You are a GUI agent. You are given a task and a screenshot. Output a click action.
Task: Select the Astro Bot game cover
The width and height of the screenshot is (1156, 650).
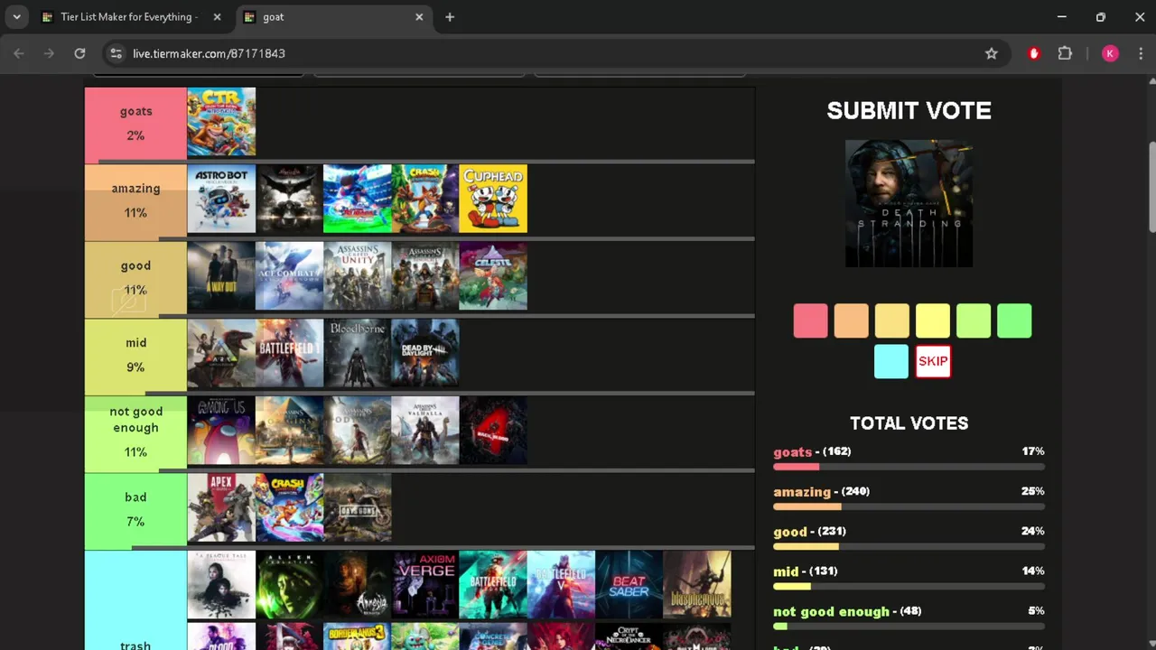tap(221, 199)
